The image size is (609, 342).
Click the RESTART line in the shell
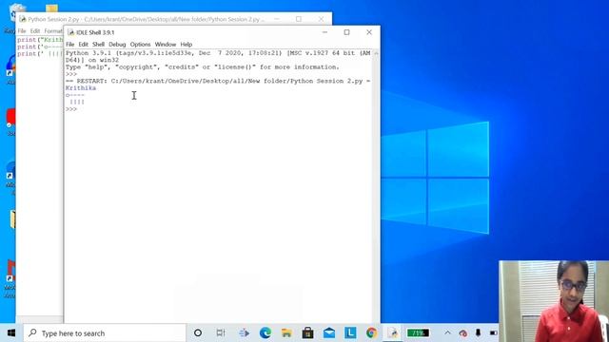tap(218, 81)
